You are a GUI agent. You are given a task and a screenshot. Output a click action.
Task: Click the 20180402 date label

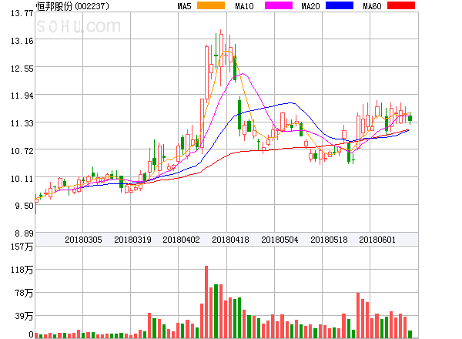point(181,240)
